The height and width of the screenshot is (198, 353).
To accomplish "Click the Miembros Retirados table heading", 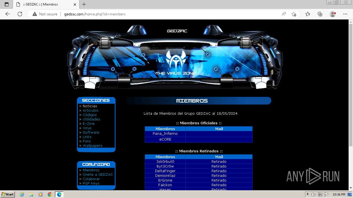I will (199, 151).
